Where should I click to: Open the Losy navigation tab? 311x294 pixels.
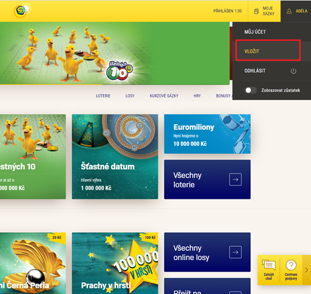click(130, 96)
